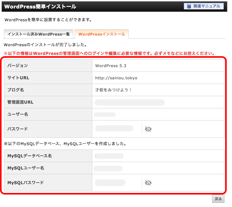Click the version value WordPress 5.3

pos(111,66)
